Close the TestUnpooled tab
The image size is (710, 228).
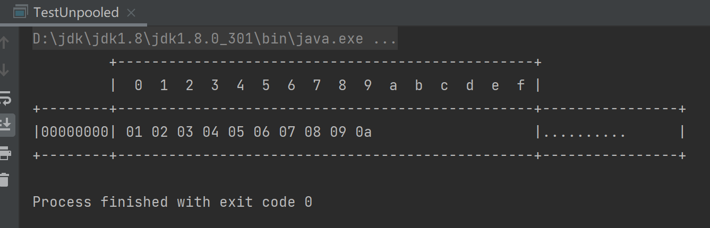pos(132,12)
